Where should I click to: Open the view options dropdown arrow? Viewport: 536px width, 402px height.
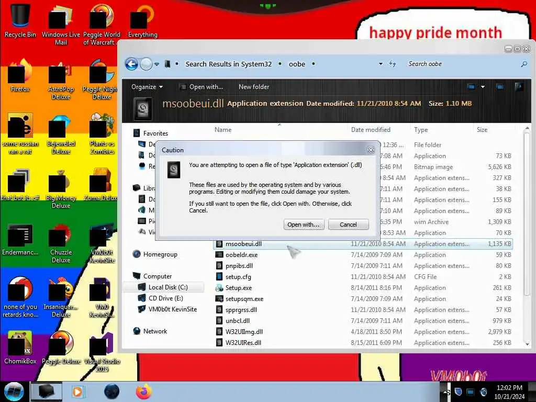483,87
